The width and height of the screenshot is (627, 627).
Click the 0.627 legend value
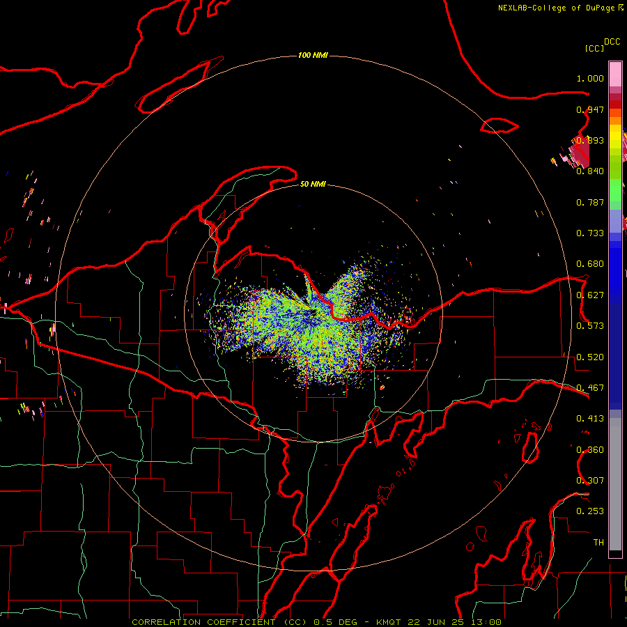[590, 295]
